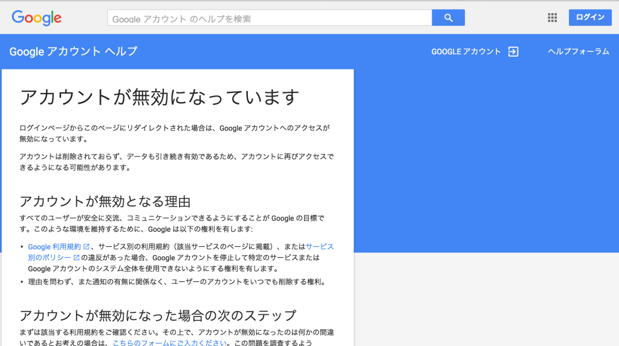Click the blue search magnifier button

[x=448, y=18]
